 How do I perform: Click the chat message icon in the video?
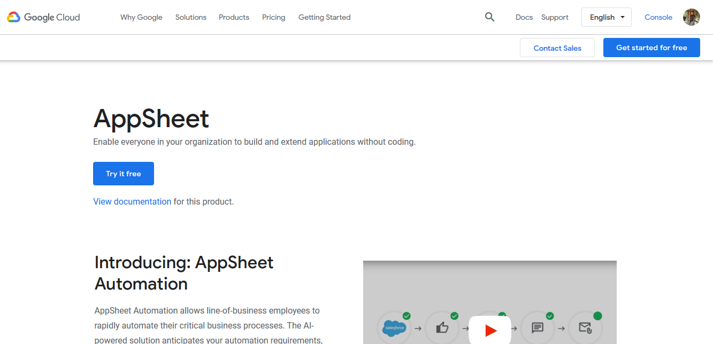click(x=538, y=328)
